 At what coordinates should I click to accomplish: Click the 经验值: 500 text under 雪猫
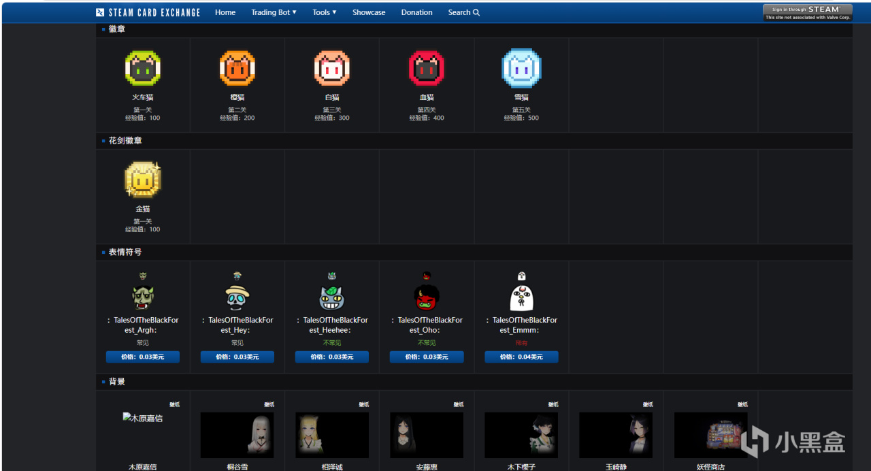(521, 118)
